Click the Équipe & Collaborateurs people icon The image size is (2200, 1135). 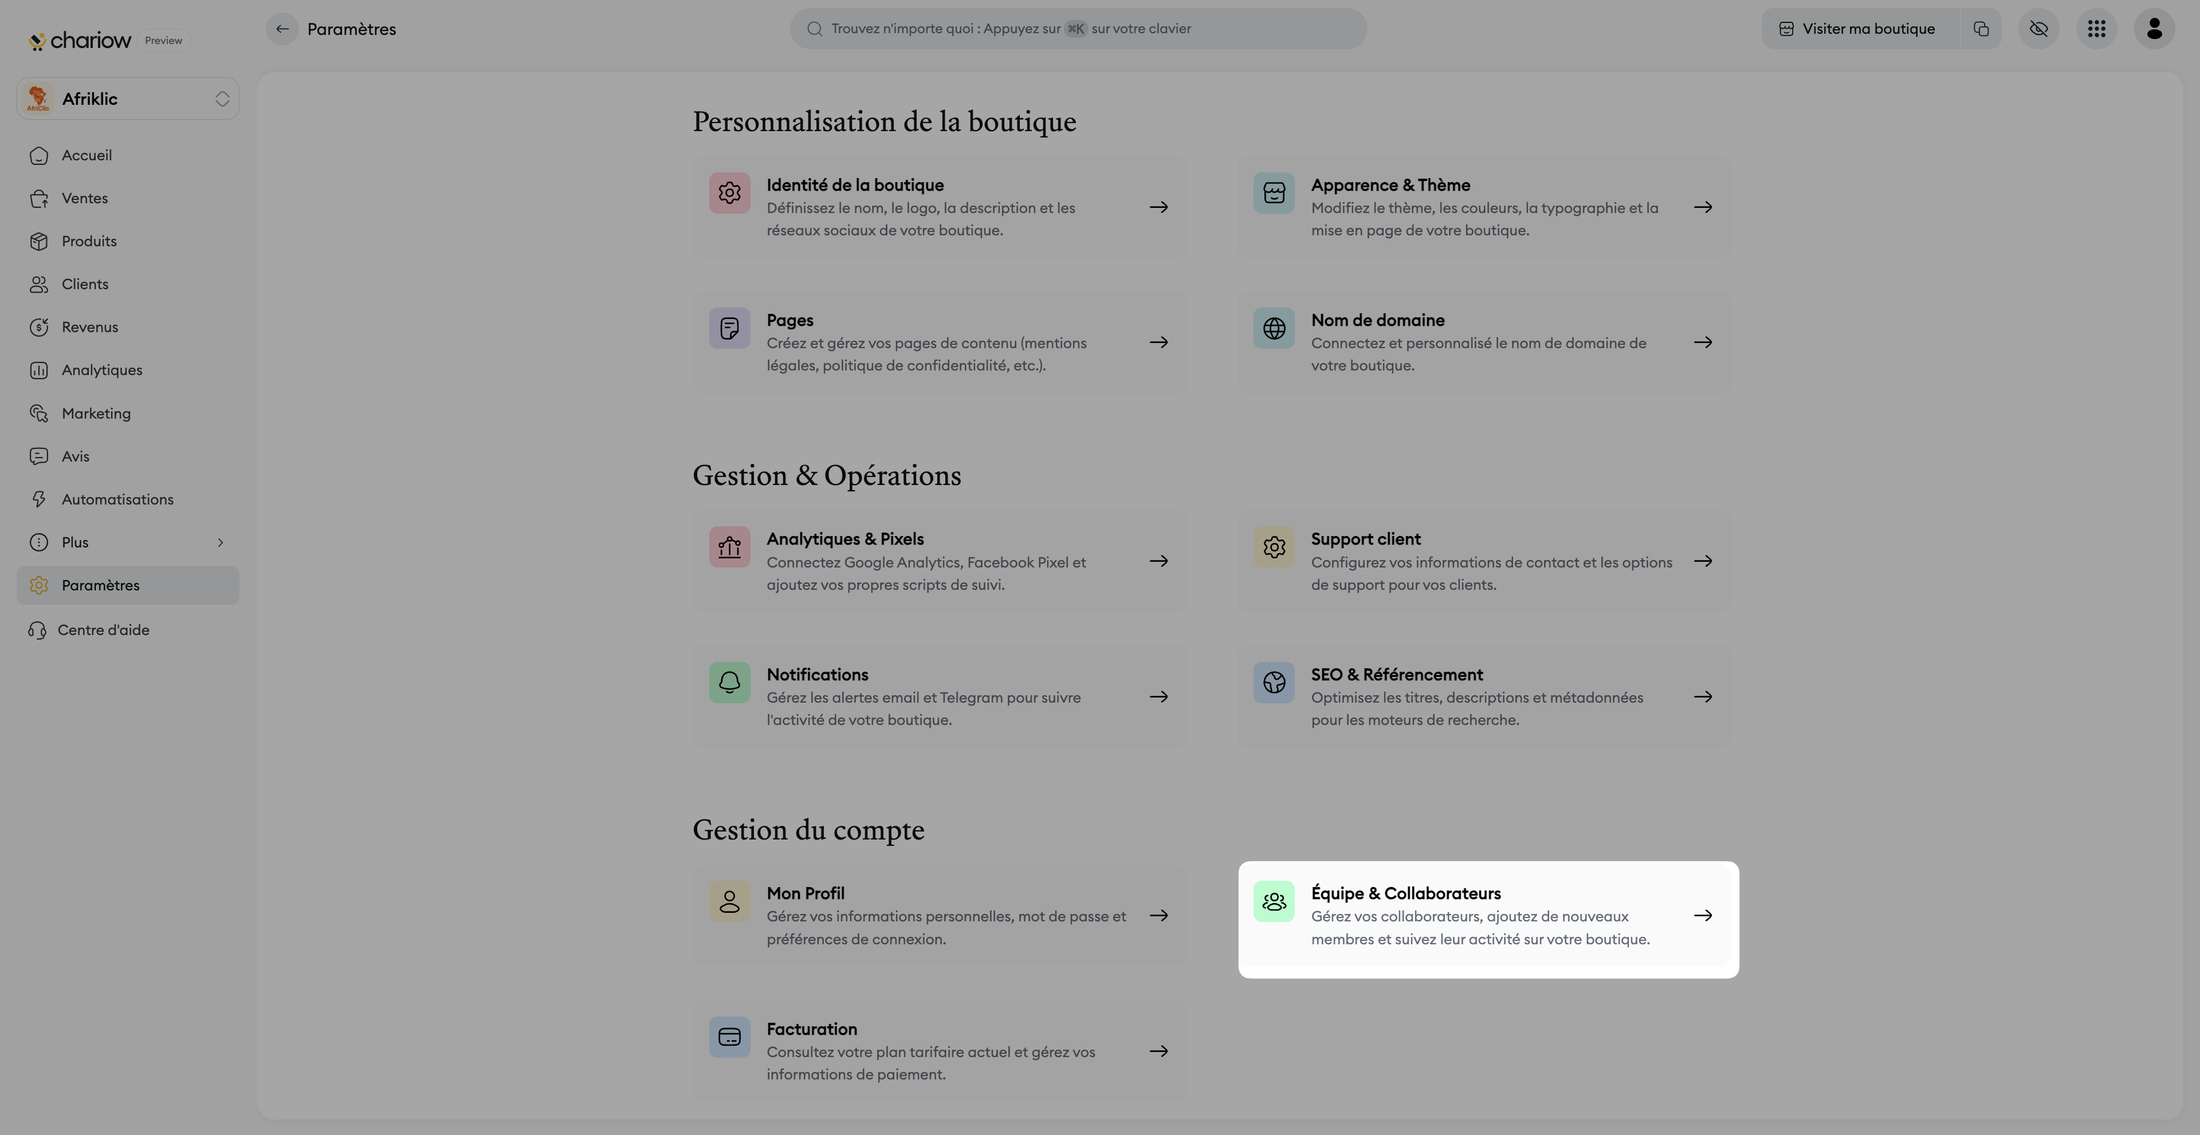coord(1274,901)
